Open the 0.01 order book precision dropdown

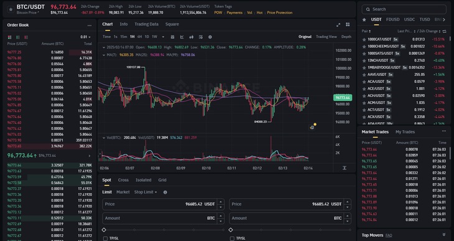pyautogui.click(x=85, y=37)
